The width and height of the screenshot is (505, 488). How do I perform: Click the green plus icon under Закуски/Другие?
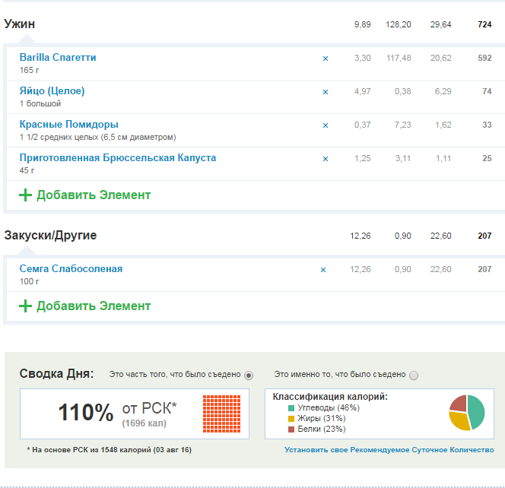25,306
